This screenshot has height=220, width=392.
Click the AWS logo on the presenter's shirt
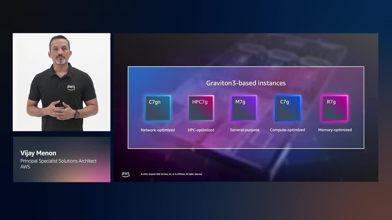pos(71,88)
